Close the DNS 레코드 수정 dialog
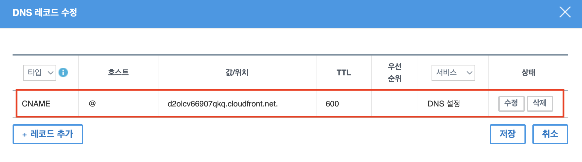Image resolution: width=582 pixels, height=162 pixels. point(565,13)
